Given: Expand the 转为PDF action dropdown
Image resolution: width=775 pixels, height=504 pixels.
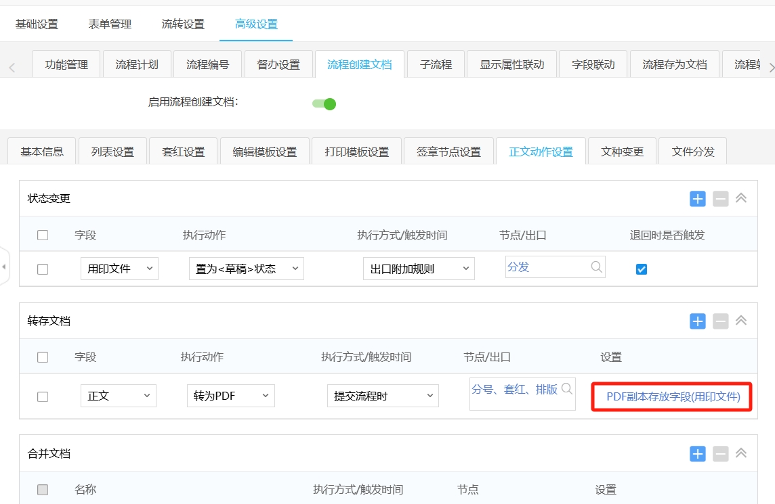Looking at the screenshot, I should [230, 396].
